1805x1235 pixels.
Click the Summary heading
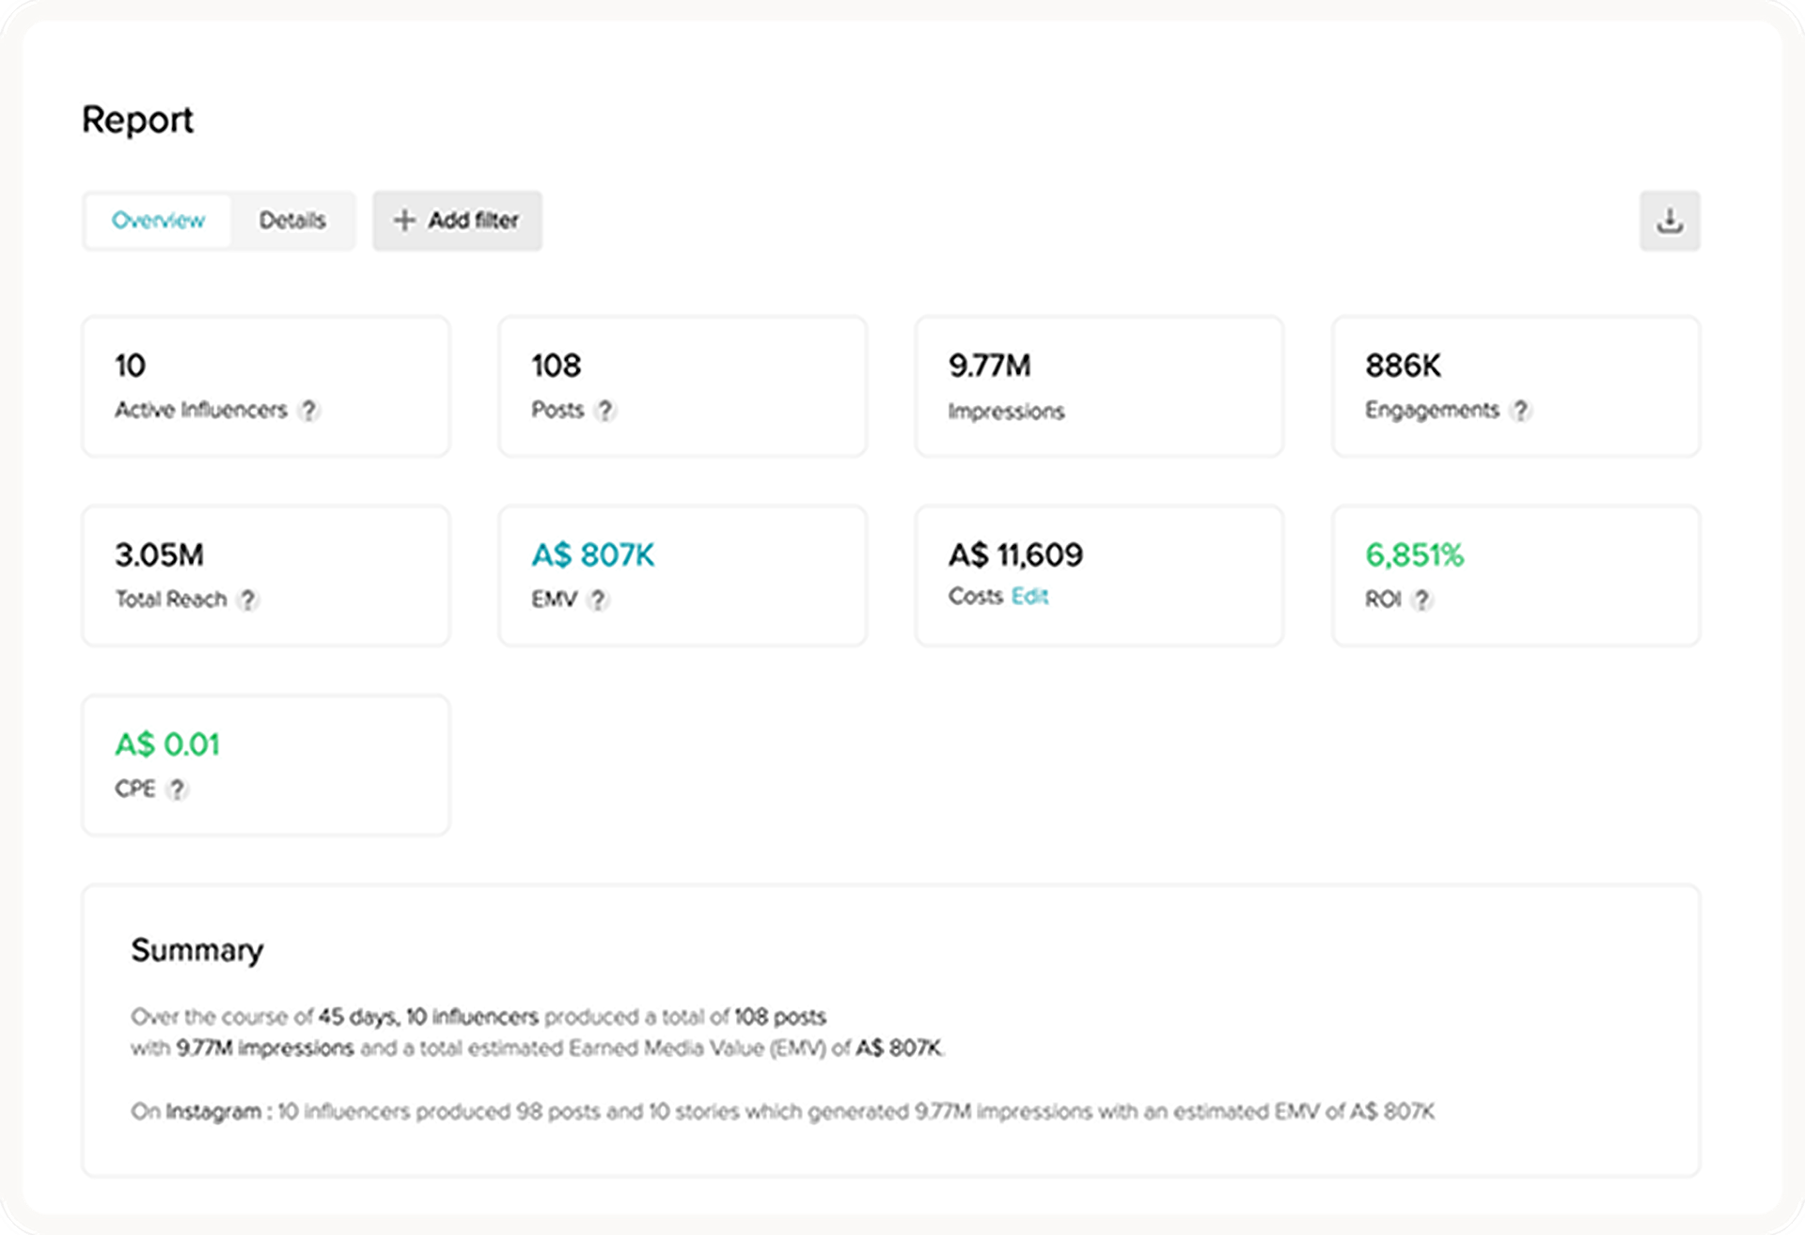click(197, 950)
